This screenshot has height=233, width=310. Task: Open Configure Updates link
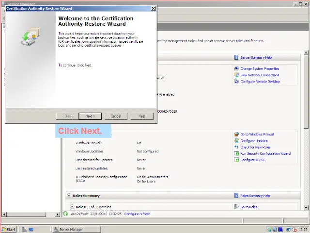coord(254,141)
